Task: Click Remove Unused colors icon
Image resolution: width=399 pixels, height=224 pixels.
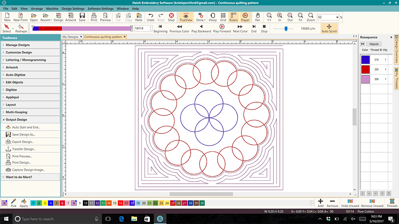Action: [372, 203]
